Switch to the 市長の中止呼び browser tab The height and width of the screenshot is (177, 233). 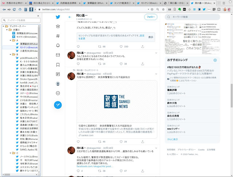[14, 3]
